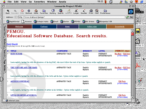This screenshot has height=109, width=146.
Task: Click the scroll down arrow
Action: tap(132, 97)
